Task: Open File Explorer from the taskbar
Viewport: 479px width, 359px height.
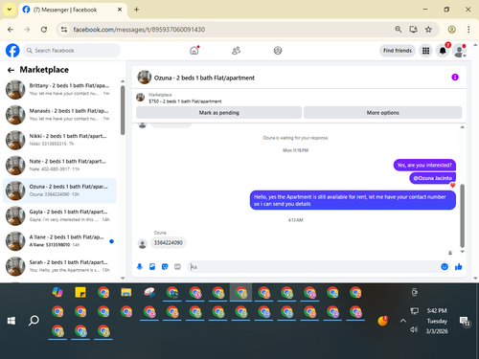Action: tap(126, 292)
